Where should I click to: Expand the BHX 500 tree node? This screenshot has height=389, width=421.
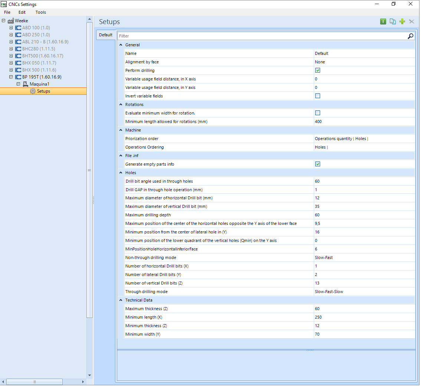[x=11, y=70]
